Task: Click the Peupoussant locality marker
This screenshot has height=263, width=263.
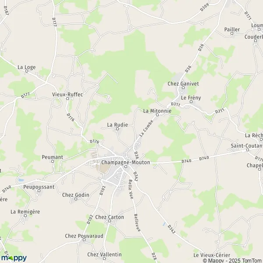Action: click(39, 191)
